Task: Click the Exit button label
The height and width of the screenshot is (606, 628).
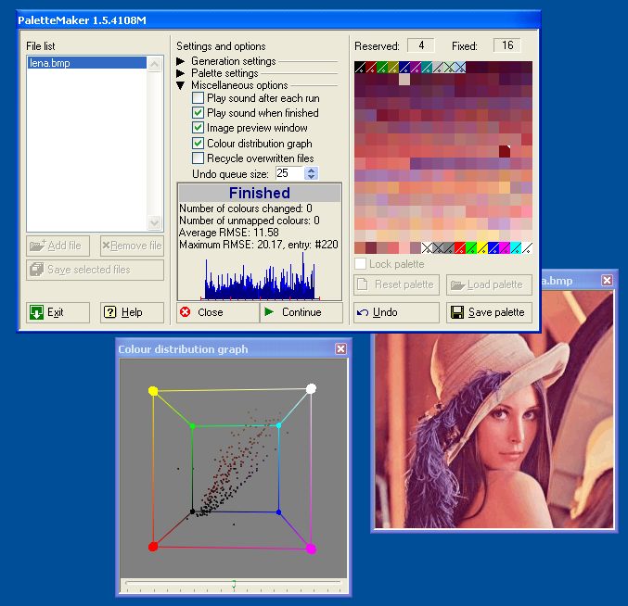Action: [x=56, y=312]
